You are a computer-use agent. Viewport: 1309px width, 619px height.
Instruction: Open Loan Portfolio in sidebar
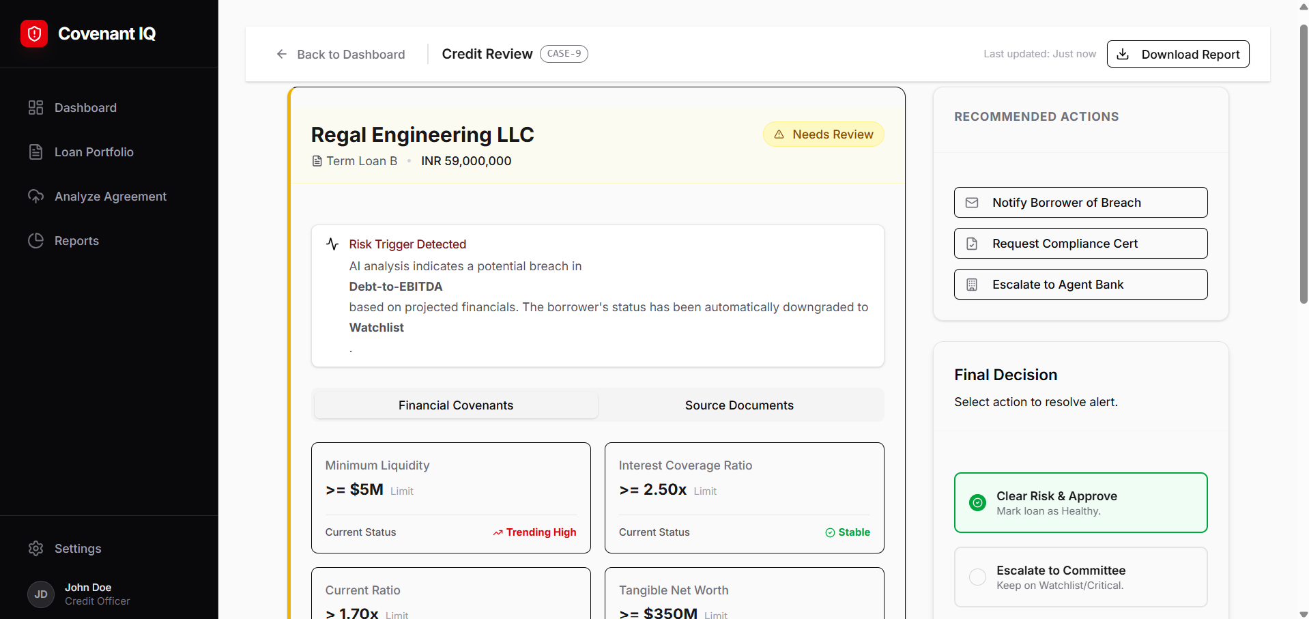[x=94, y=152]
